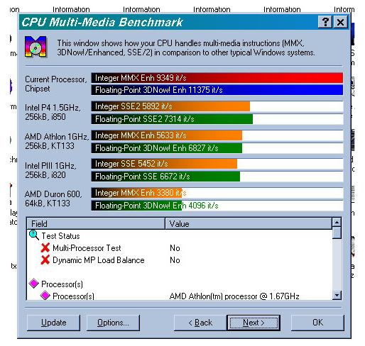The width and height of the screenshot is (365, 346).
Task: Click the CPU Multi-Media Benchmark module icon
Action: (x=36, y=47)
